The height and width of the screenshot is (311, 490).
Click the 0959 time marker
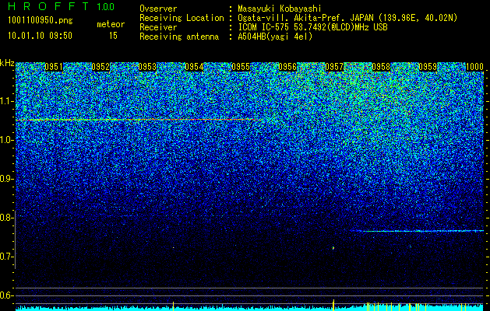(x=428, y=67)
